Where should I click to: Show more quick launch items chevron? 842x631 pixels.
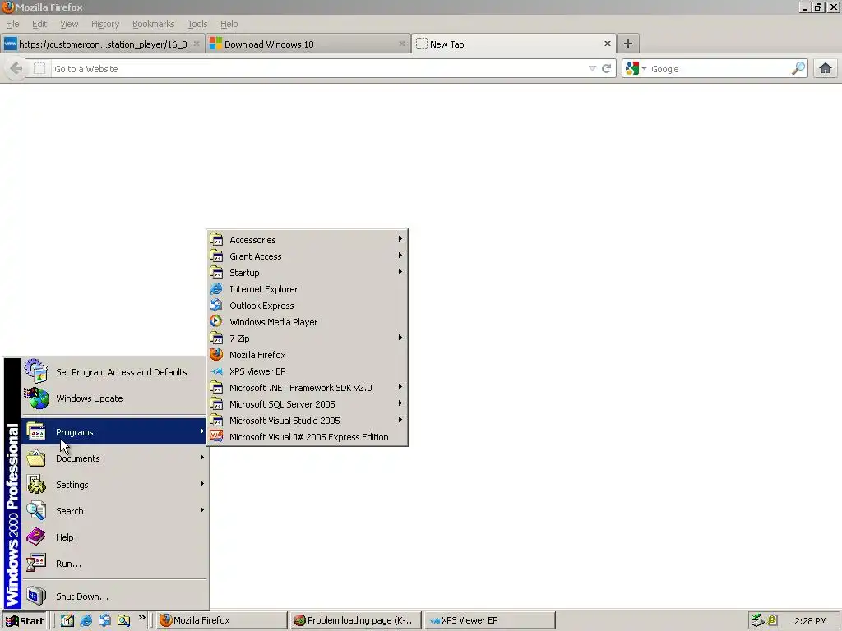click(141, 618)
